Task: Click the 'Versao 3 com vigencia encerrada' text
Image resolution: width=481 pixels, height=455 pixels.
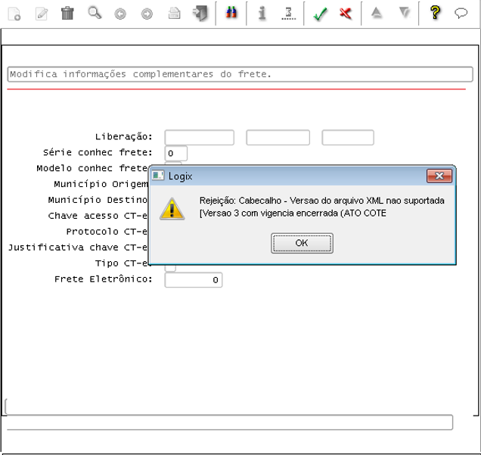Action: (x=293, y=213)
